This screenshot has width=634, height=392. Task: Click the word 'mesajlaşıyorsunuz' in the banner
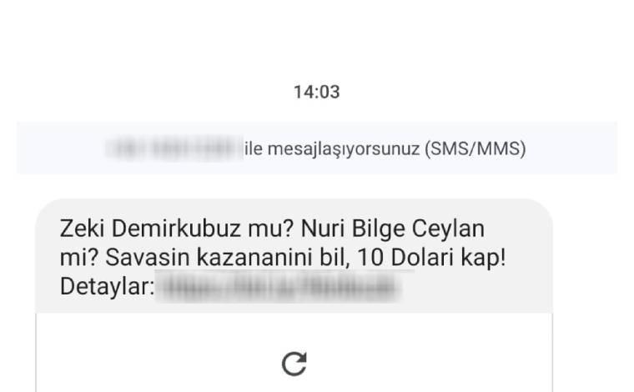[344, 148]
